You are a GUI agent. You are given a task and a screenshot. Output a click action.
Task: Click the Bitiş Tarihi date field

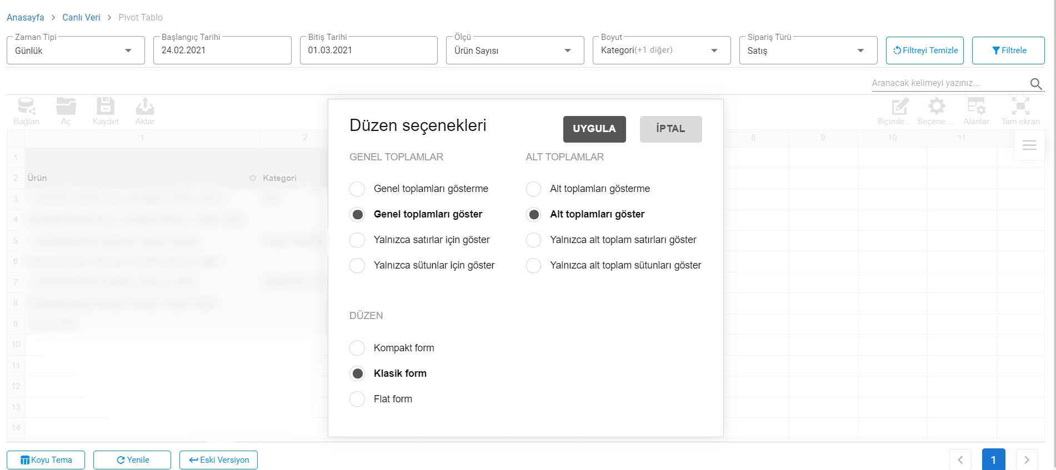coord(369,50)
